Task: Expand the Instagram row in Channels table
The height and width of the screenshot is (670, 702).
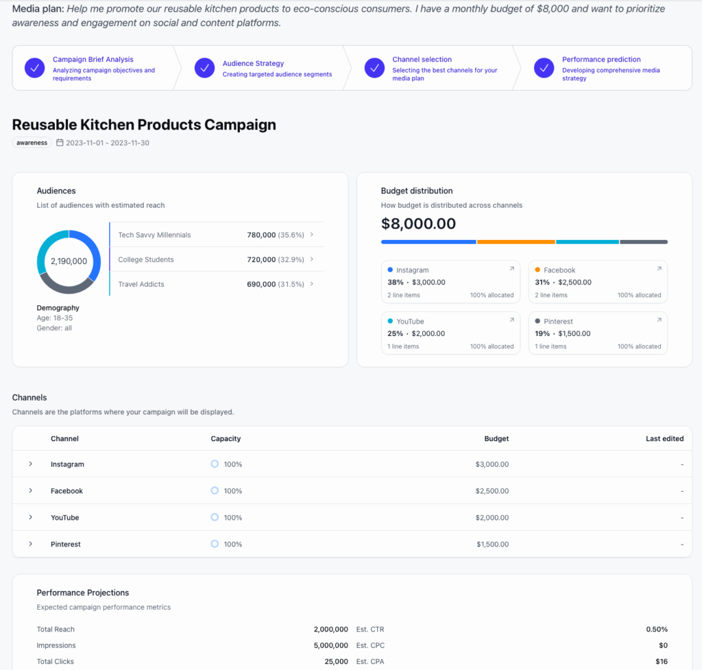Action: 29,464
